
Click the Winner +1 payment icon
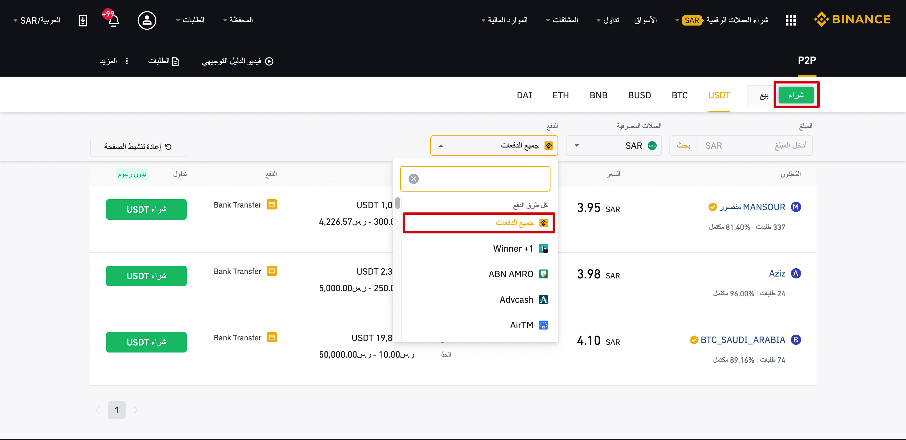[543, 249]
